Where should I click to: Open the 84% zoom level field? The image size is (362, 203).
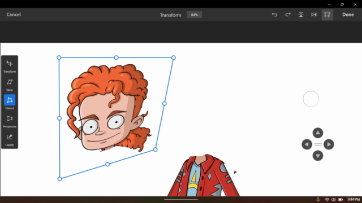[195, 15]
